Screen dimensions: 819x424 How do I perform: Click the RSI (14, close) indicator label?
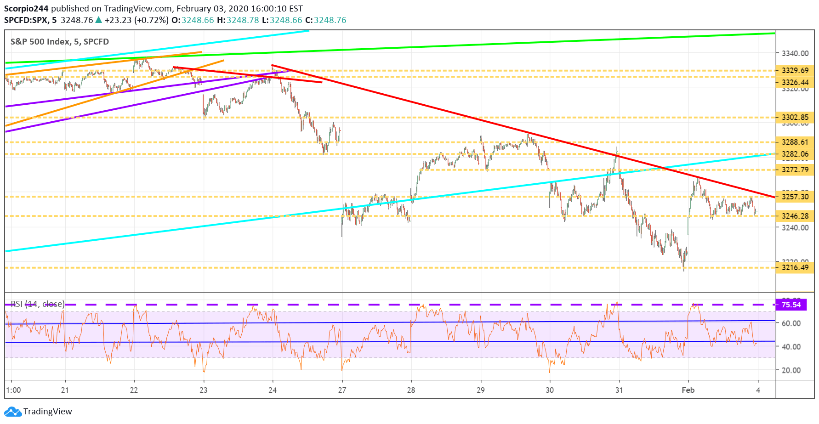click(x=37, y=304)
